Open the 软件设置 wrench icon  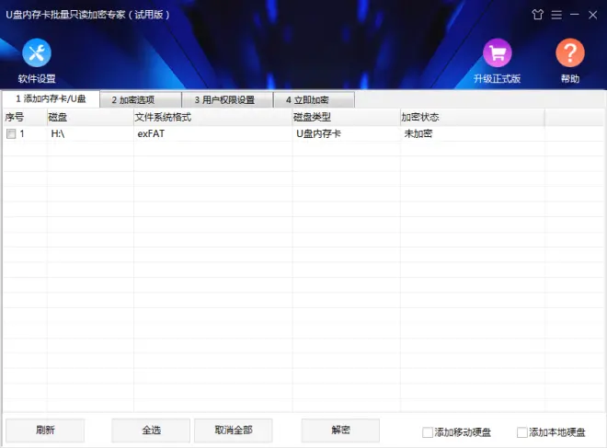tap(37, 52)
